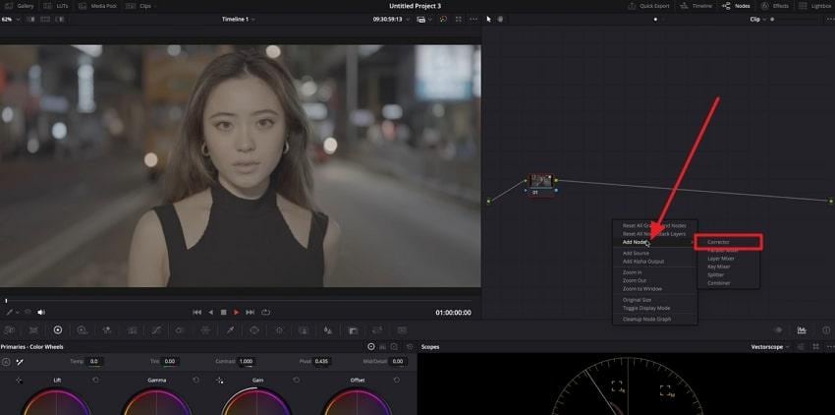Reset the Lift color wheel
The height and width of the screenshot is (415, 835).
(x=96, y=380)
